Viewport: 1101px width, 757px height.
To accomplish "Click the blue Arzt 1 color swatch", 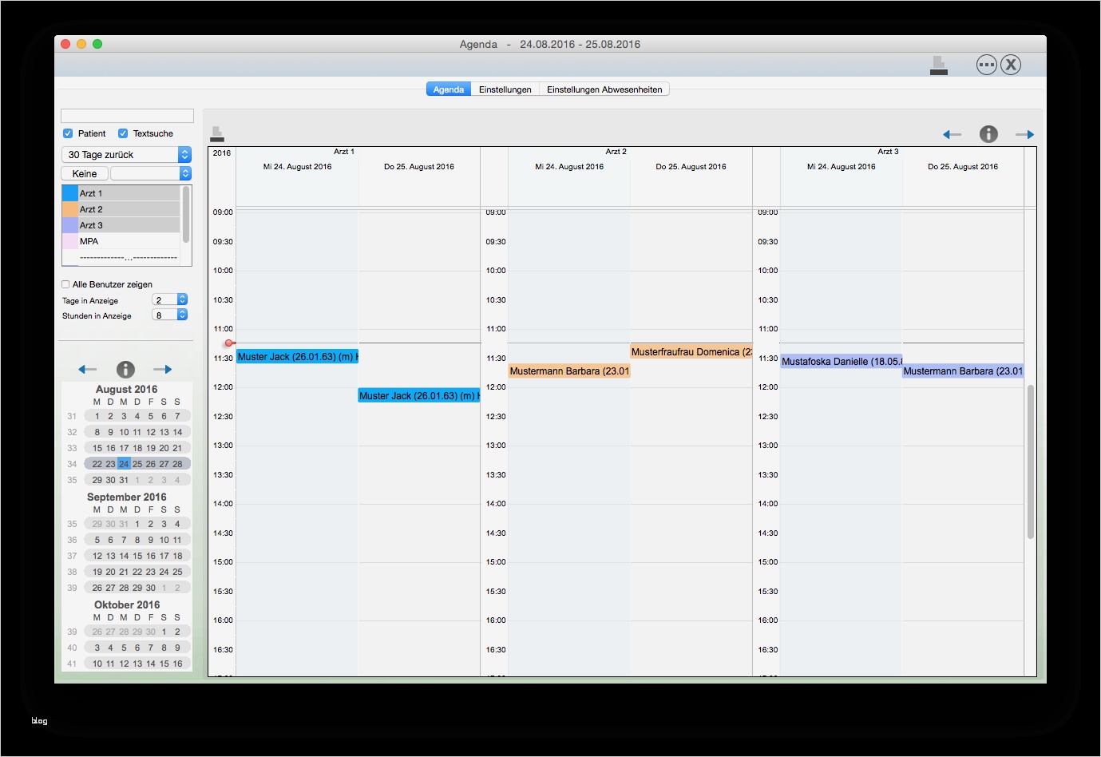I will [x=70, y=193].
